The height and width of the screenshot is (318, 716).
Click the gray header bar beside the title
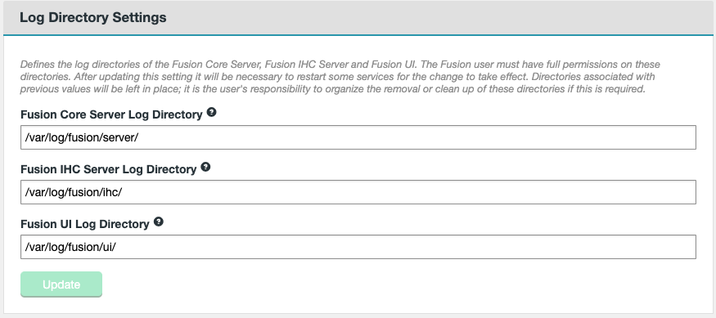439,18
